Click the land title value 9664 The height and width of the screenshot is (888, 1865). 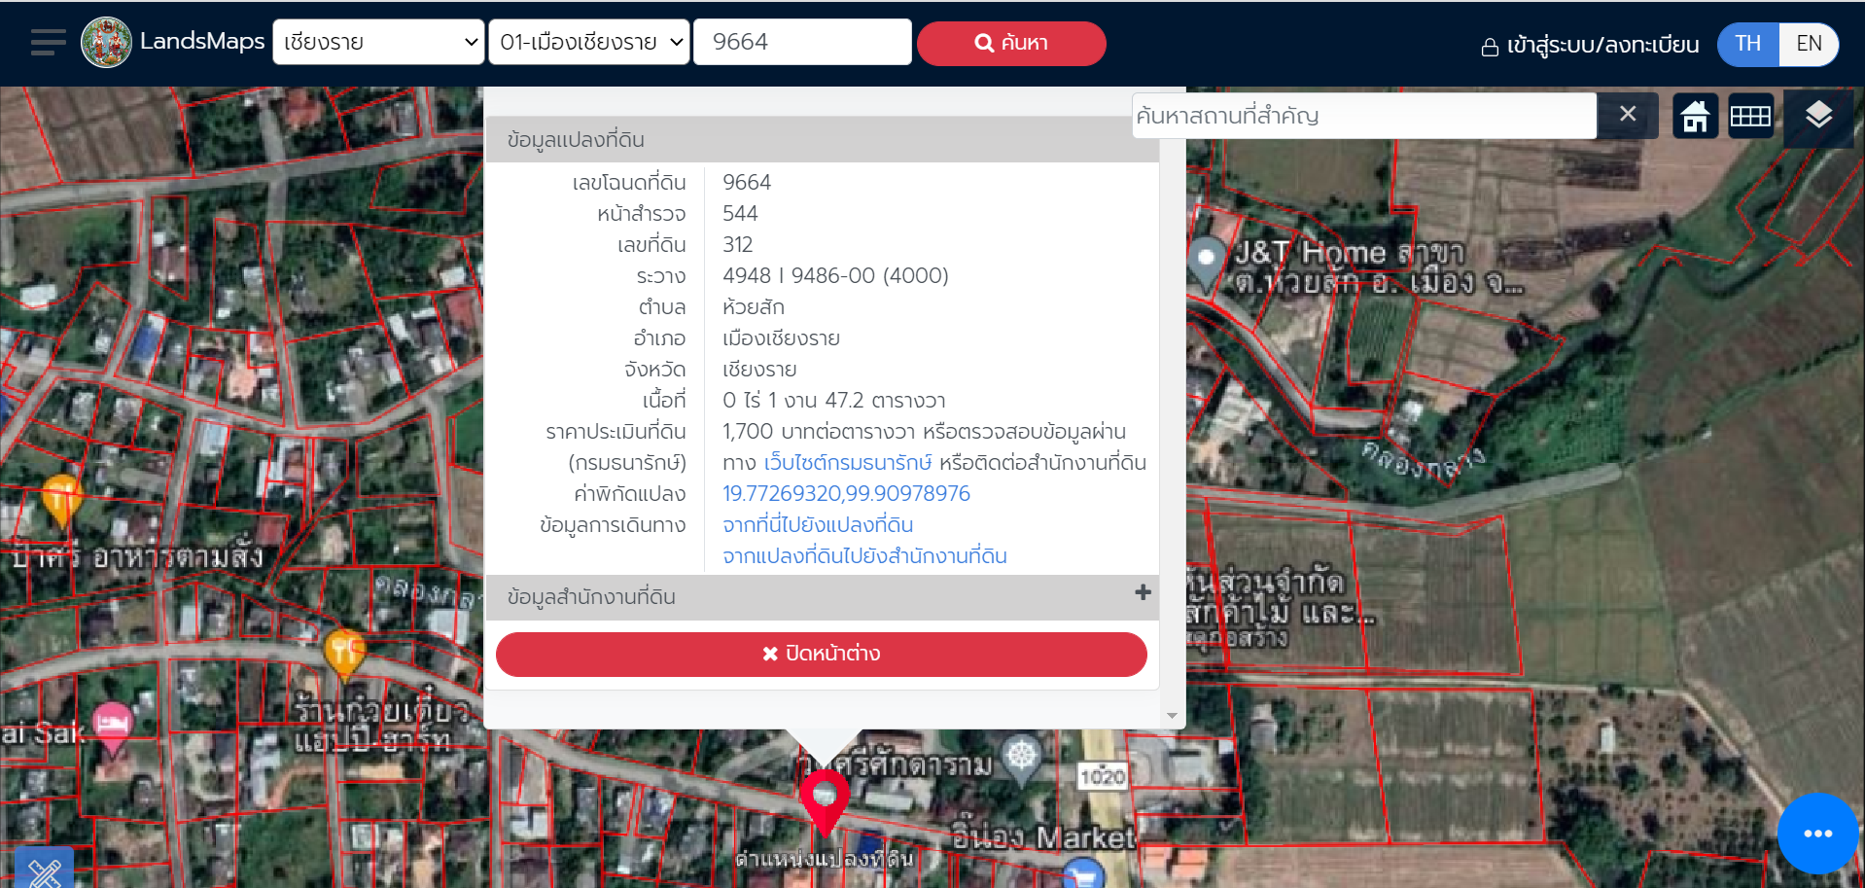(x=747, y=182)
